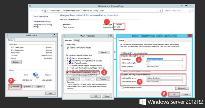The image size is (205, 108).
Task: Open Change adapter settings link
Action: (42, 21)
